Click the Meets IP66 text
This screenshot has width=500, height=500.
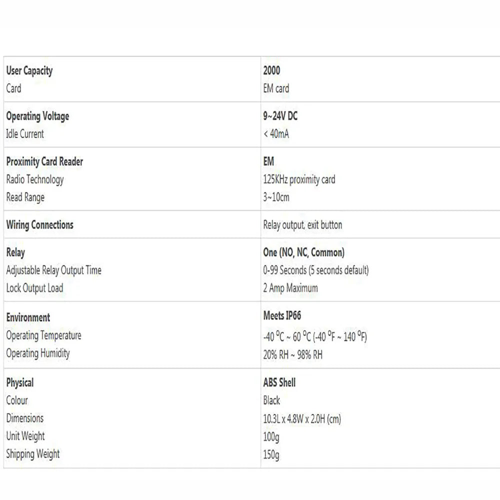coord(282,316)
